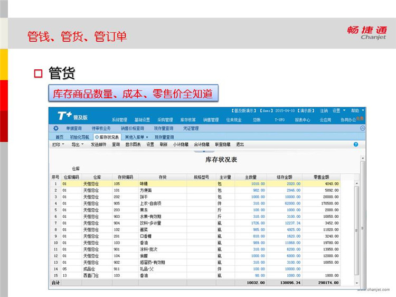
Task: Click the 显示图表 toolbar button
Action: 133,144
